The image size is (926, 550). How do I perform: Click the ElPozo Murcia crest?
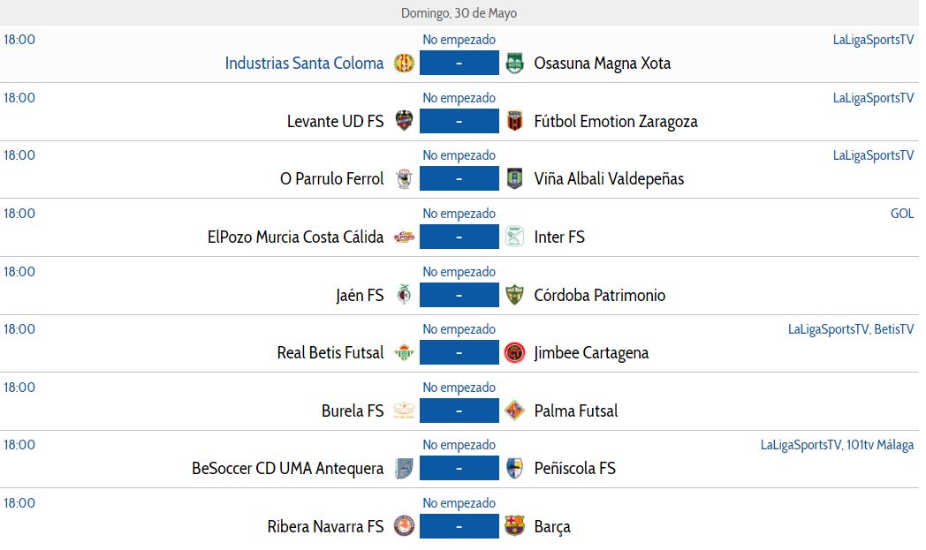point(404,237)
